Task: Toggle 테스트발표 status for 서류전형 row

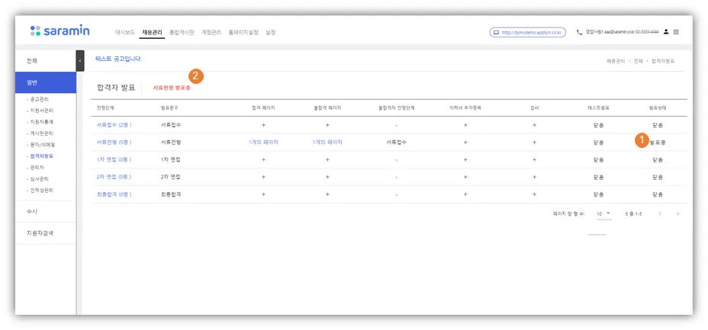Action: point(598,142)
